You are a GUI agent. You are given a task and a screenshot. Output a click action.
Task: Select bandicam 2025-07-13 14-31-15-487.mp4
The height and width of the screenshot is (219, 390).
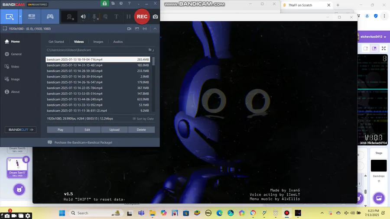(x=98, y=65)
